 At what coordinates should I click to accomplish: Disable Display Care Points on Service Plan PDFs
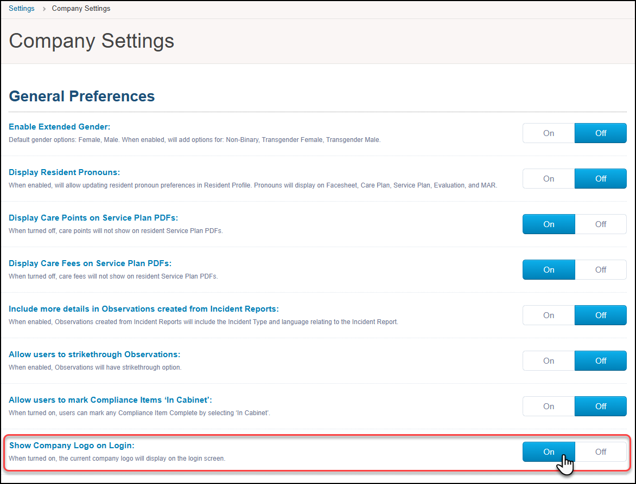(x=600, y=224)
